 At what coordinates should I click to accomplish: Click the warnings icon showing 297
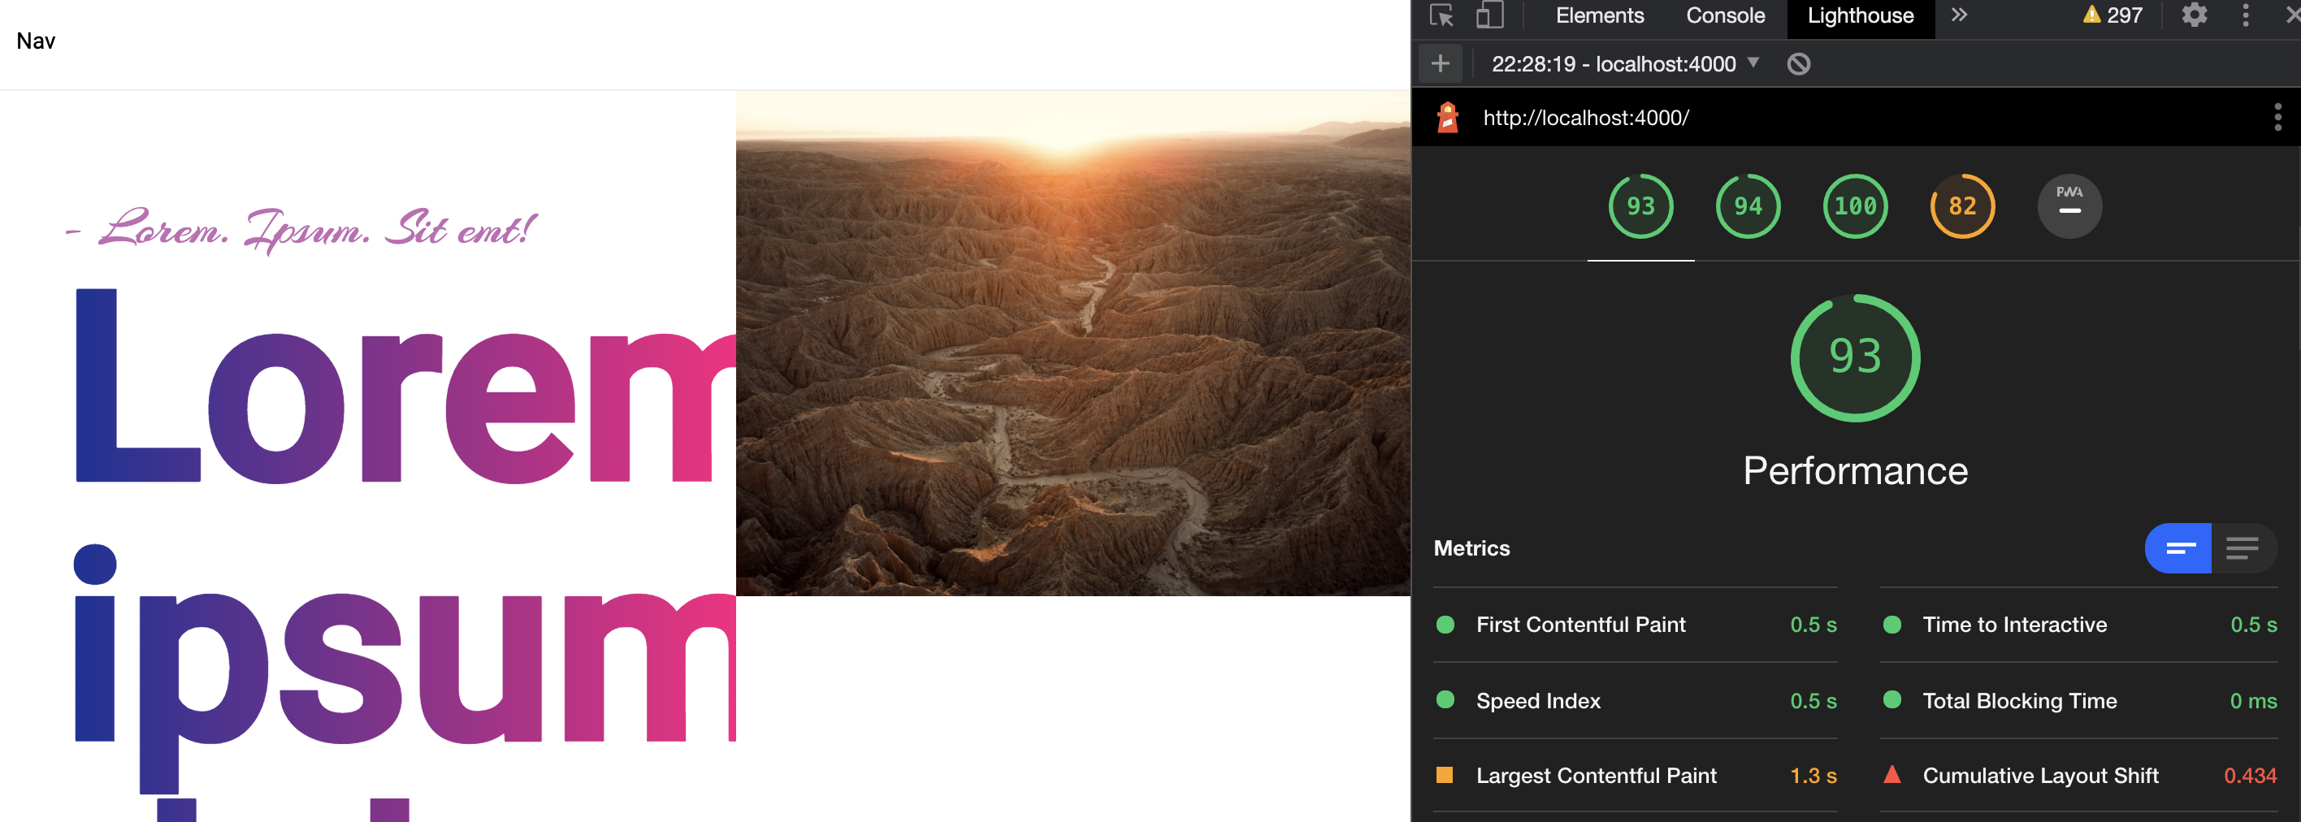pyautogui.click(x=2112, y=15)
